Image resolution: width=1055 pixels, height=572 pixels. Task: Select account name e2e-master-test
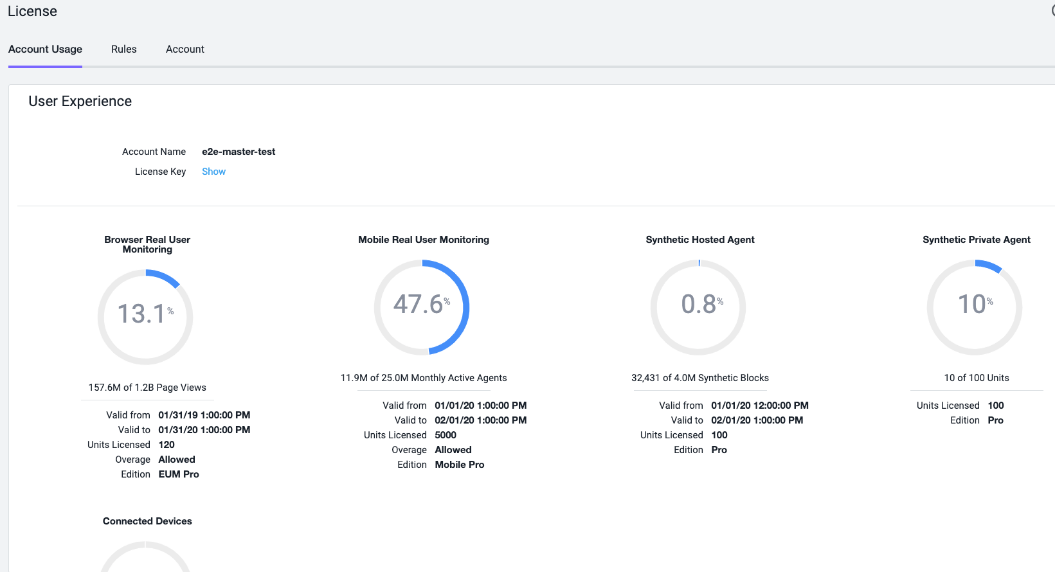point(239,152)
